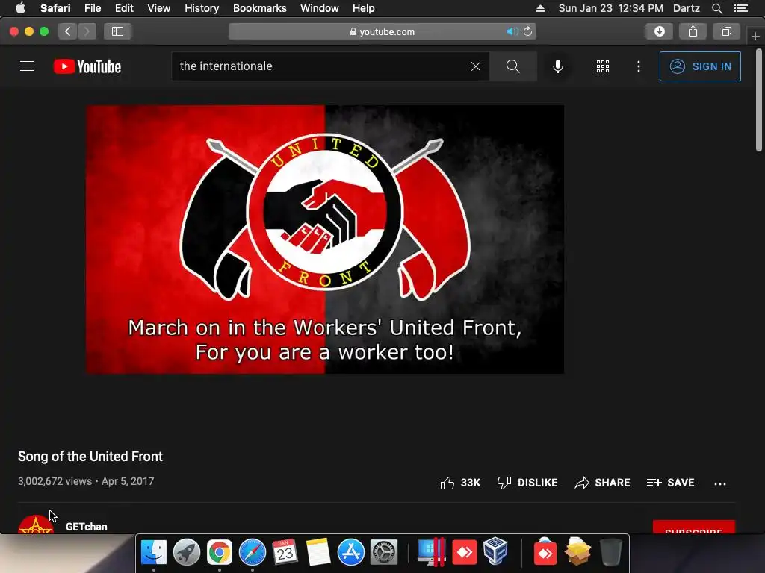Open VirtualBox cube icon in the Dock
The height and width of the screenshot is (573, 765).
coord(496,551)
